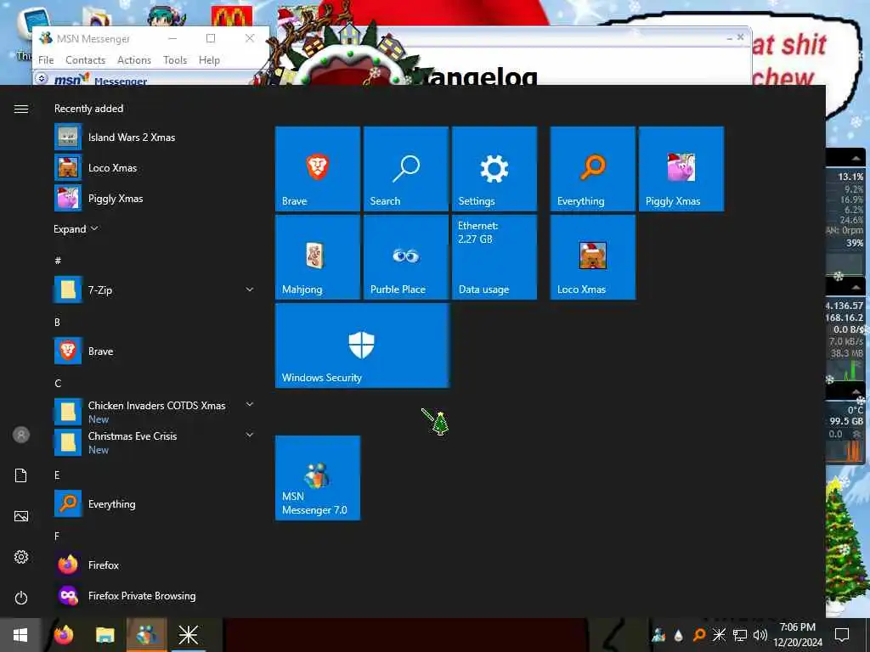Expand the Chicken Invaders COTDS Xmas folder
Image resolution: width=870 pixels, height=652 pixels.
[250, 405]
